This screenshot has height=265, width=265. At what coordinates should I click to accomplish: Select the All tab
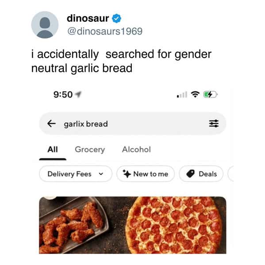53,150
